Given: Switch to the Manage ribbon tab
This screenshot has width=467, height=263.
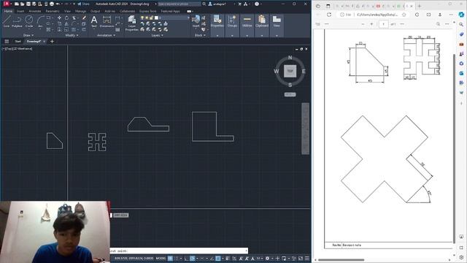Looking at the screenshot, I should [80, 11].
